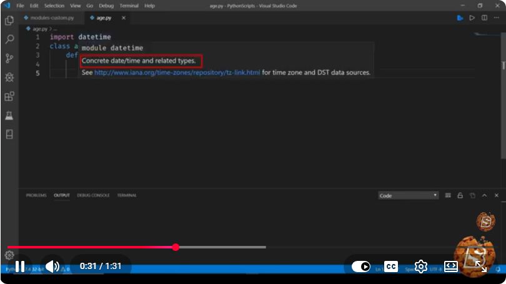The width and height of the screenshot is (506, 284).
Task: Open the Source Control view
Action: (9, 58)
